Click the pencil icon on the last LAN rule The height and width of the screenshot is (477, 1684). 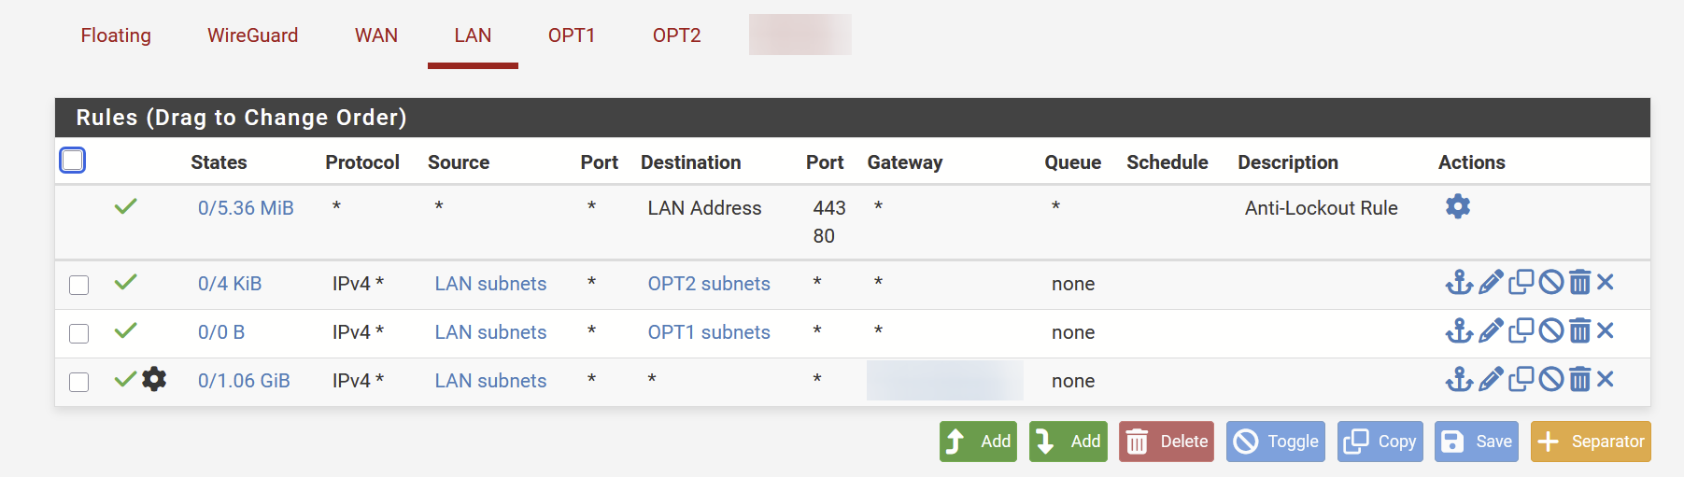1491,379
